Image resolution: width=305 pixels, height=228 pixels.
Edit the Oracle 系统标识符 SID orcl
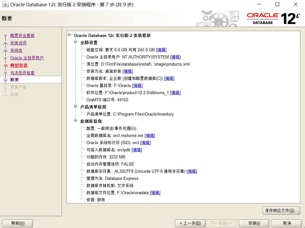[146, 143]
